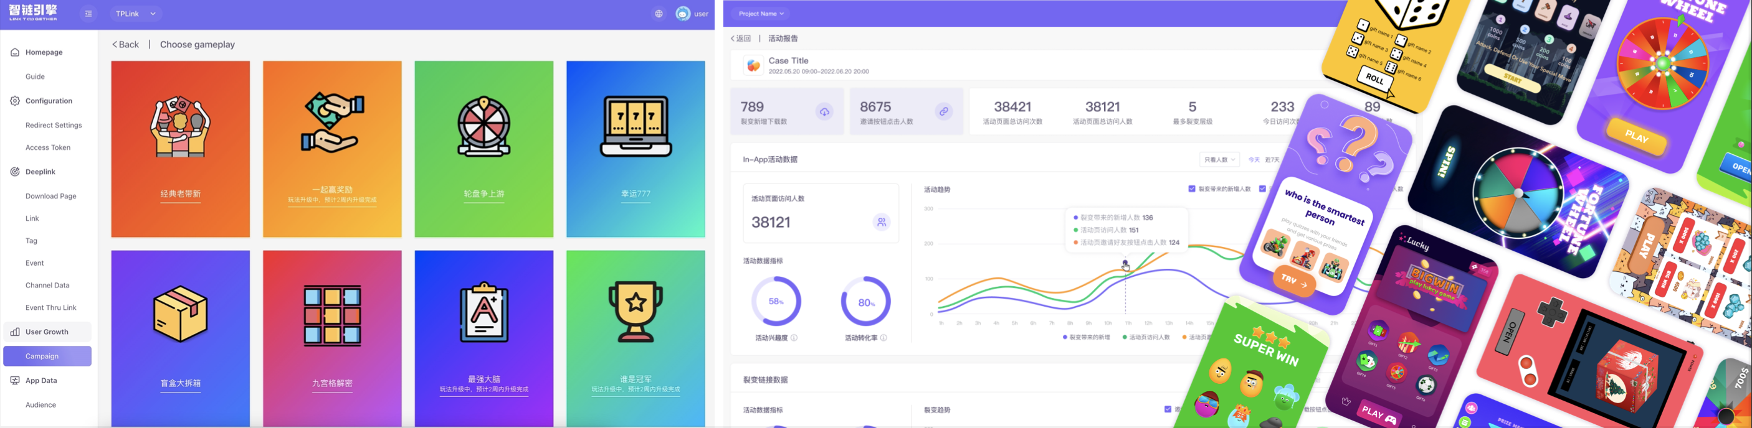1752x428 pixels.
Task: Select the Campaign menu item
Action: pyautogui.click(x=47, y=356)
